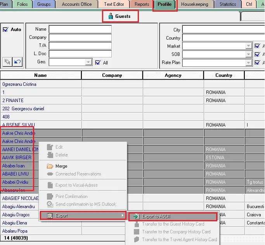265x245 pixels.
Task: Click the Travel Agent History Card icon
Action: tap(137, 240)
